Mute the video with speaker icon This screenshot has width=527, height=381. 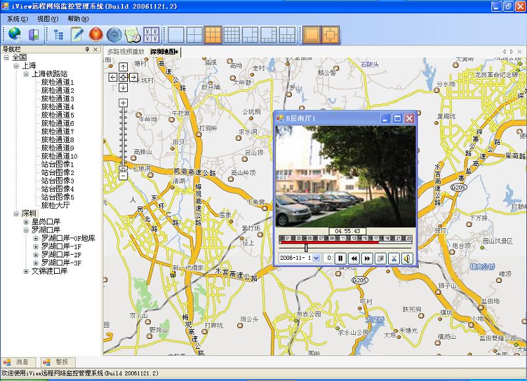click(408, 258)
